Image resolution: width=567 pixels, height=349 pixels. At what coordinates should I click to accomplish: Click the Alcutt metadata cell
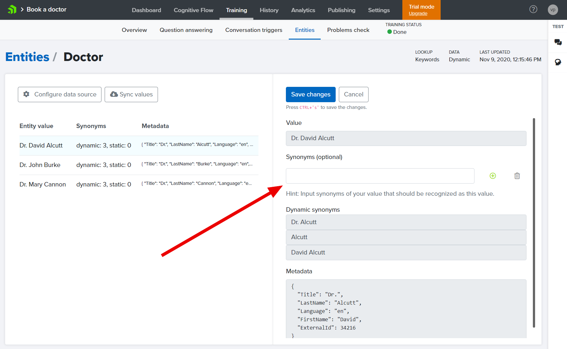click(198, 145)
